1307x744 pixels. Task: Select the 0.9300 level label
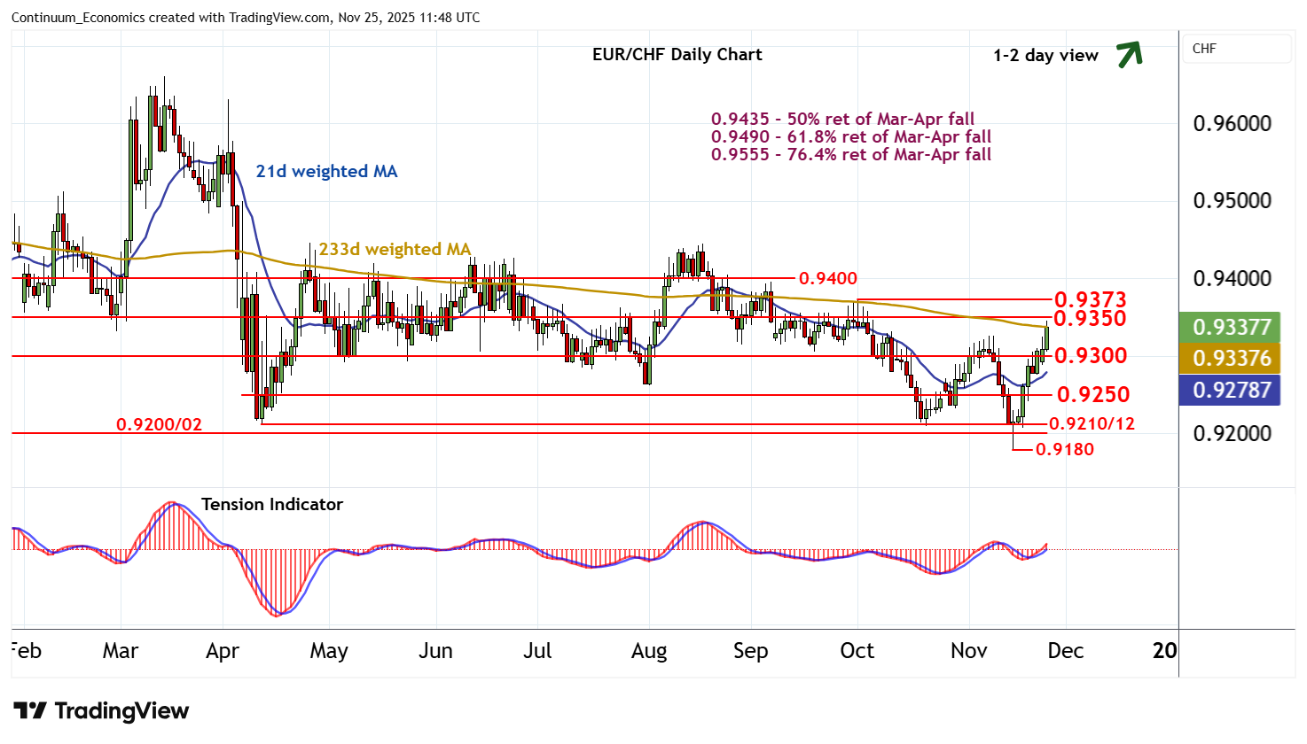pos(1090,356)
